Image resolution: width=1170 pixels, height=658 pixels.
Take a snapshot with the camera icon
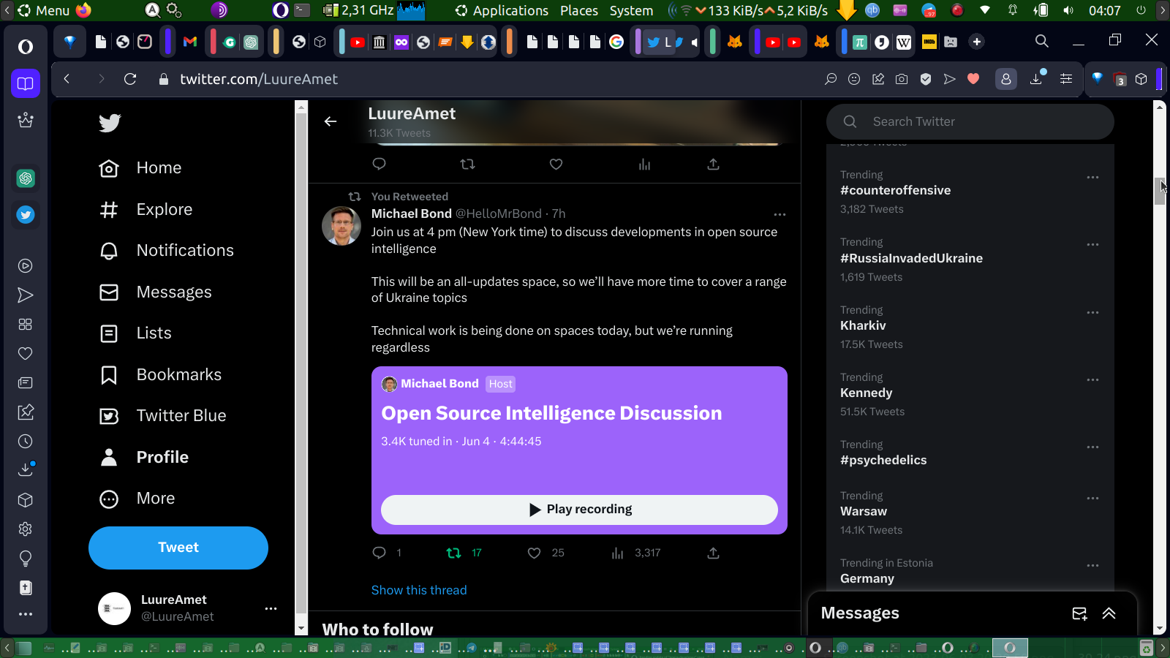coord(902,79)
